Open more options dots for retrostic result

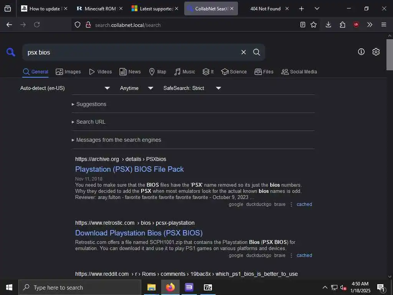pyautogui.click(x=291, y=255)
